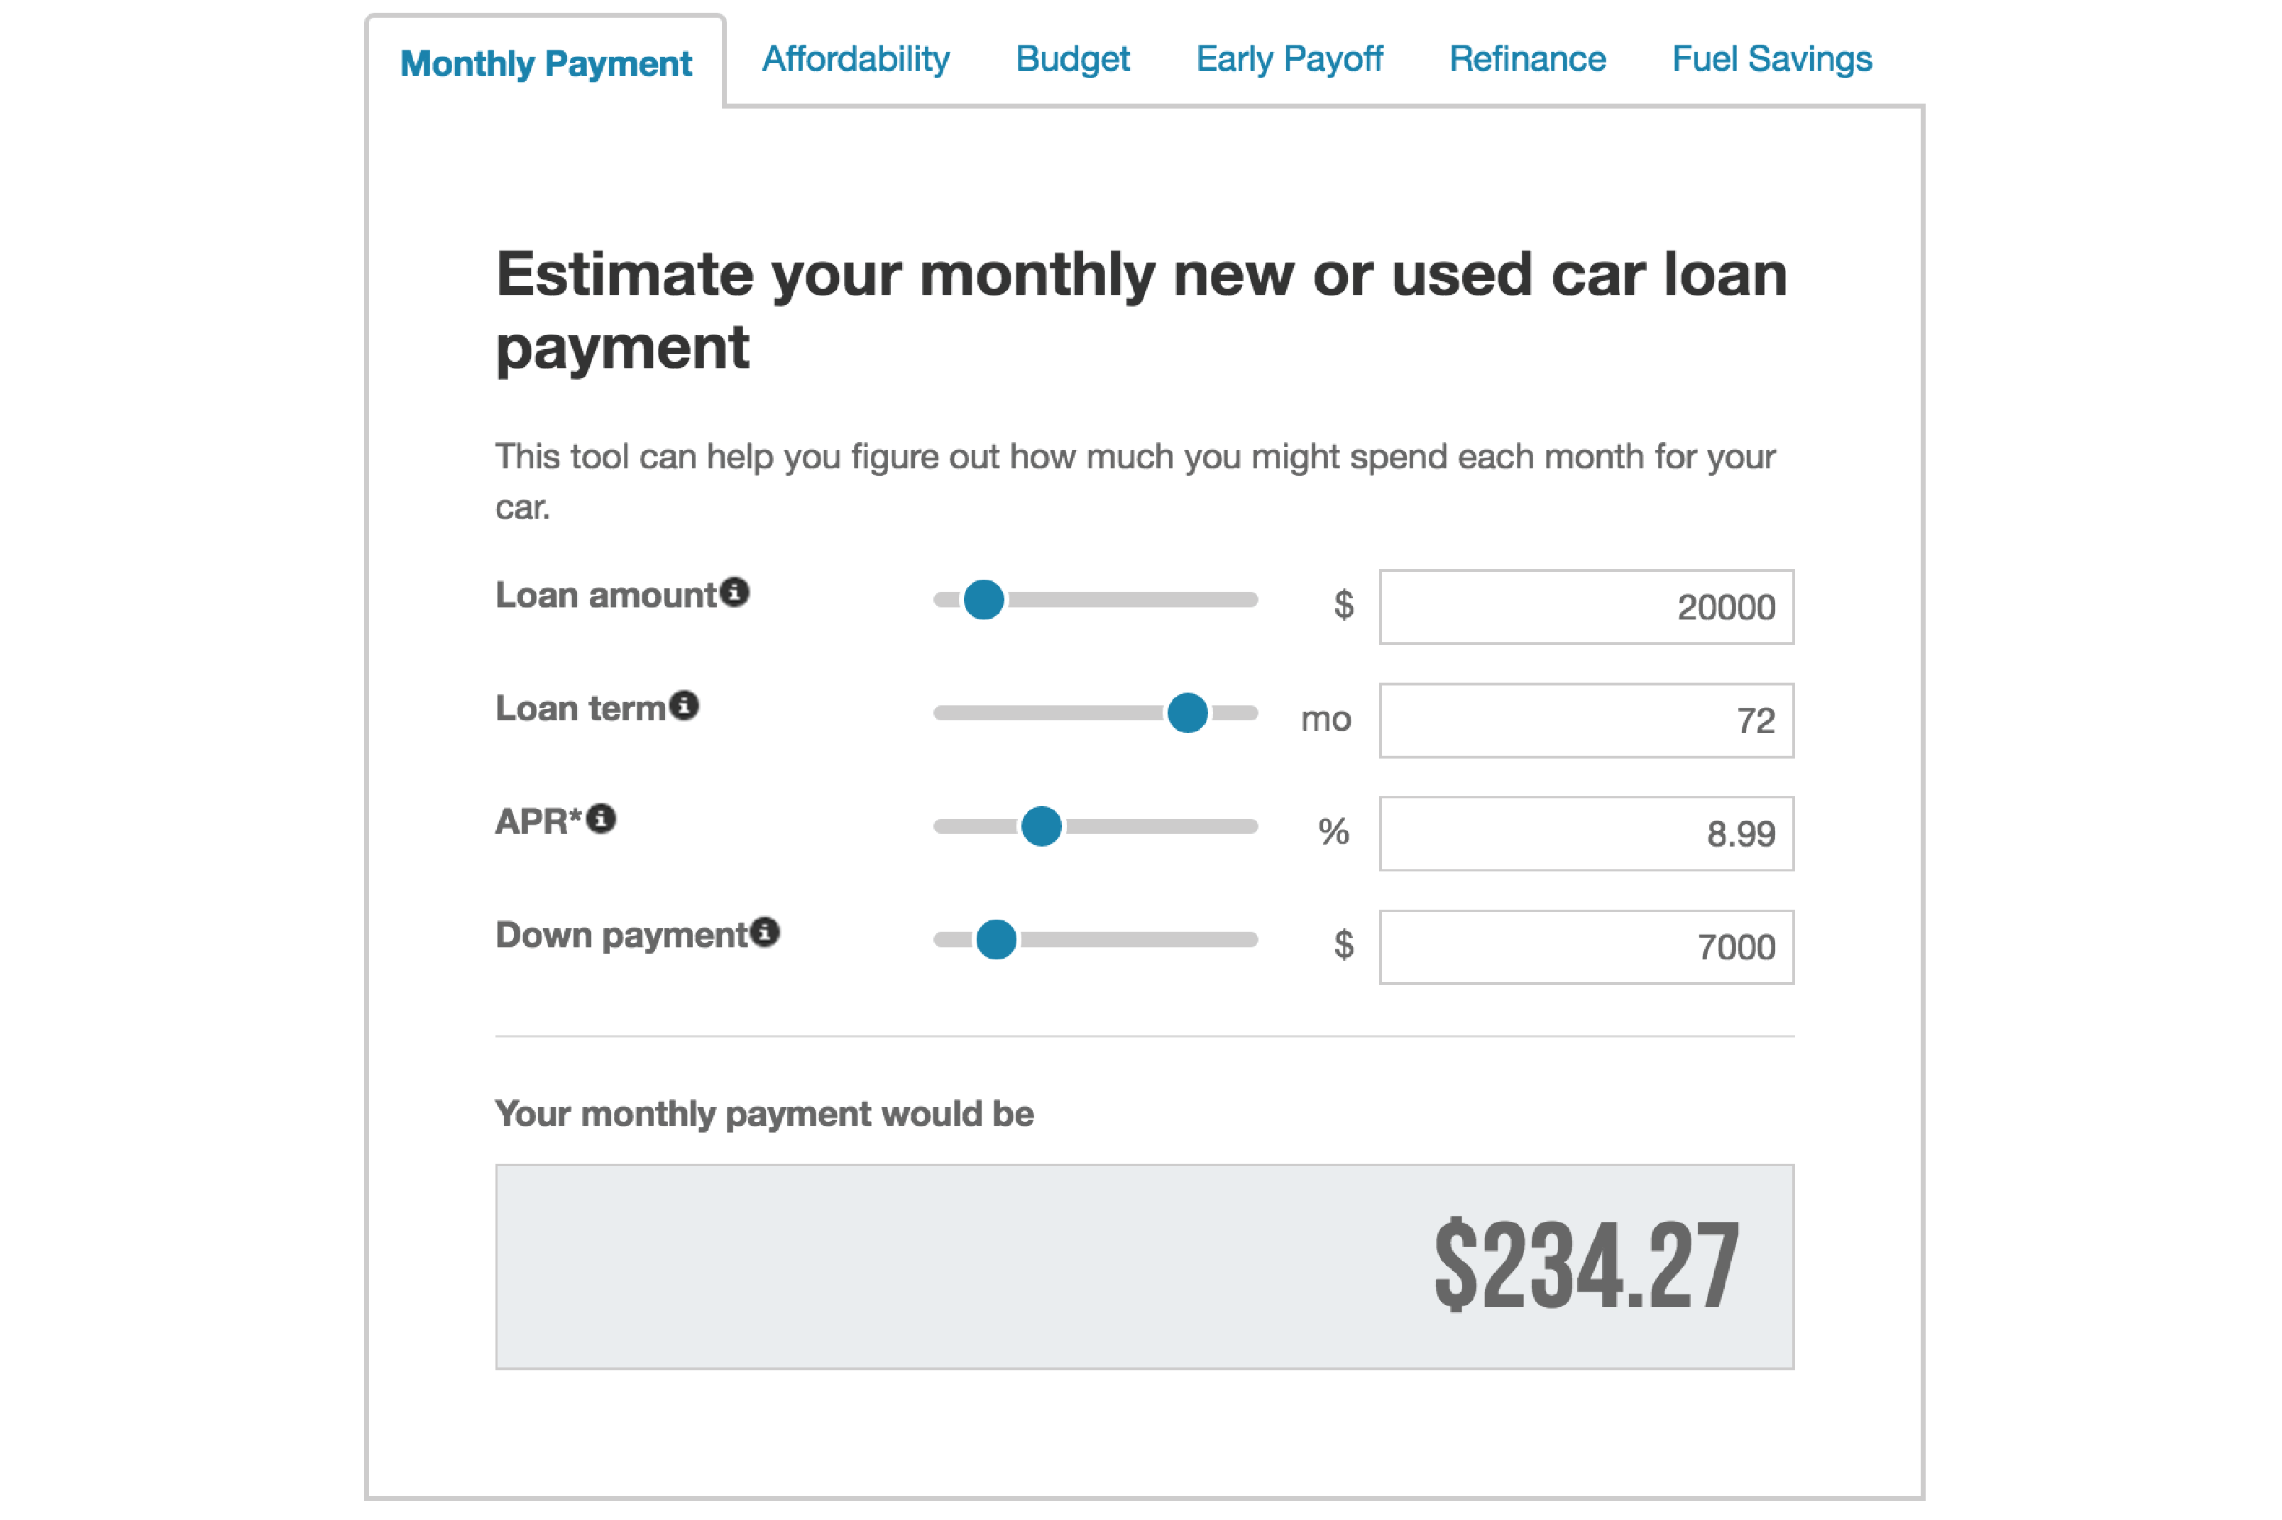Click the APR percentage input field
2282x1520 pixels.
tap(1586, 830)
